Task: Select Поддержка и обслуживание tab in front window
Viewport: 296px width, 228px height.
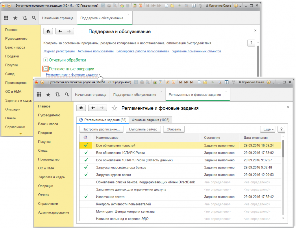Action: (x=134, y=94)
